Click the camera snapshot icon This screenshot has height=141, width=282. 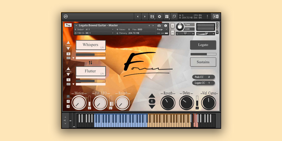(x=159, y=25)
